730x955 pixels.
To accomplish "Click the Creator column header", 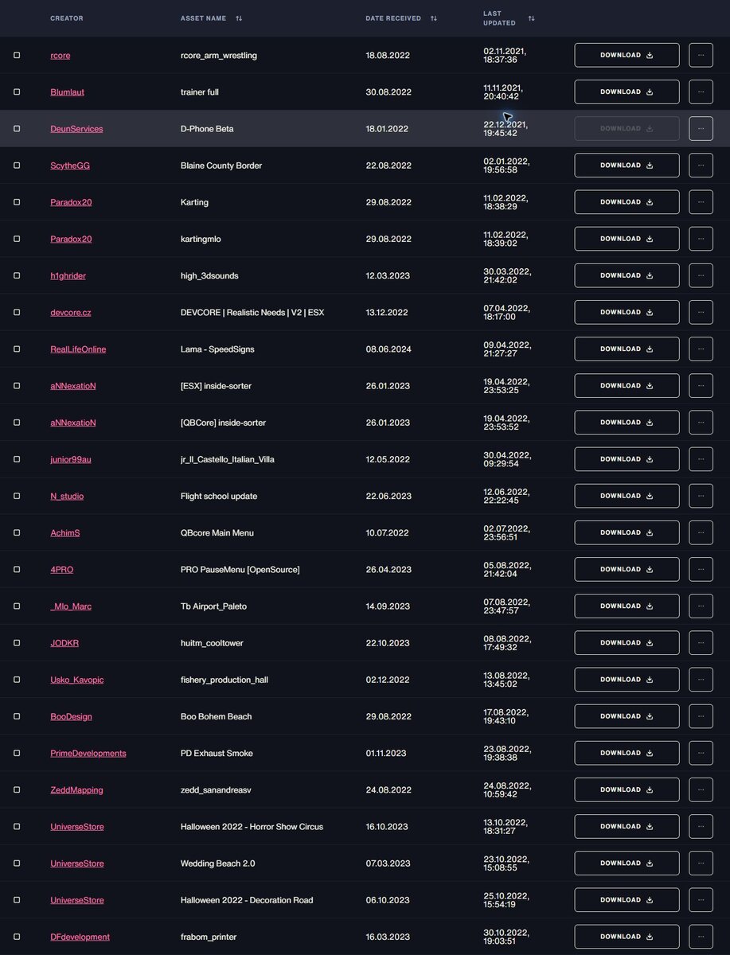I will (x=66, y=18).
